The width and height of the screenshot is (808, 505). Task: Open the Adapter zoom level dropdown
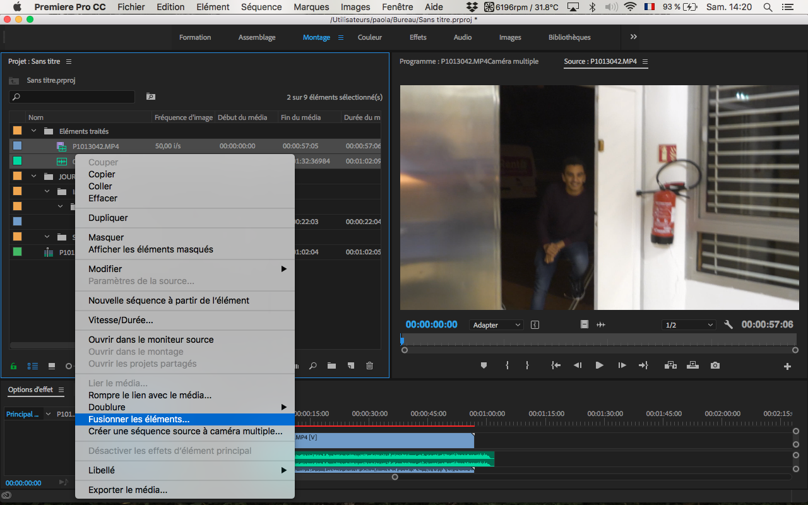496,324
